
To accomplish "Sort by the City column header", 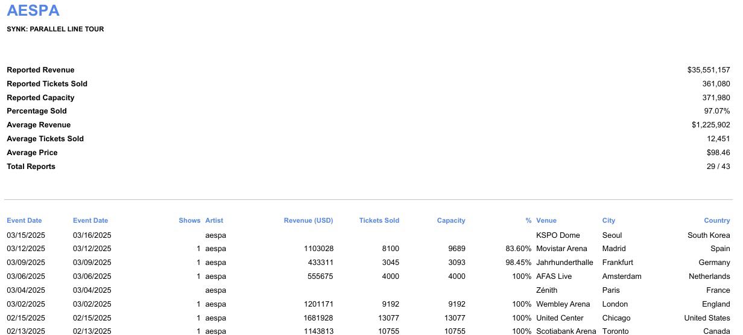I will tap(609, 220).
